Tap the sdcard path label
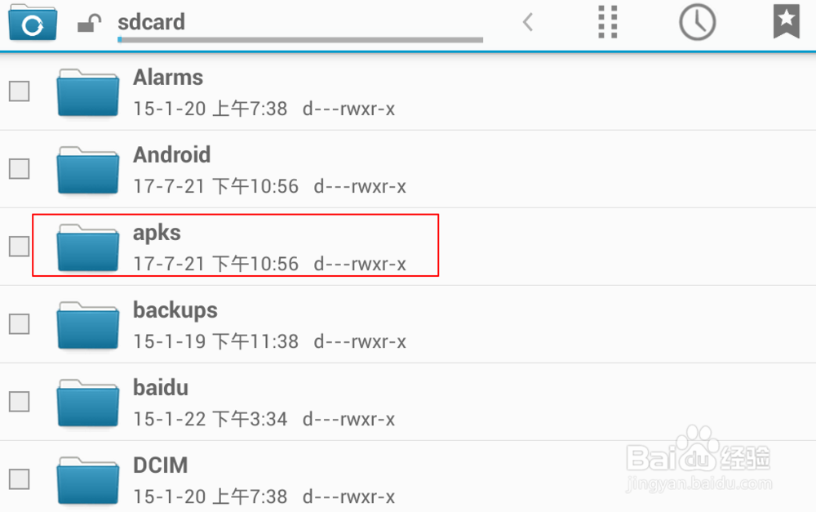This screenshot has height=512, width=816. tap(152, 22)
